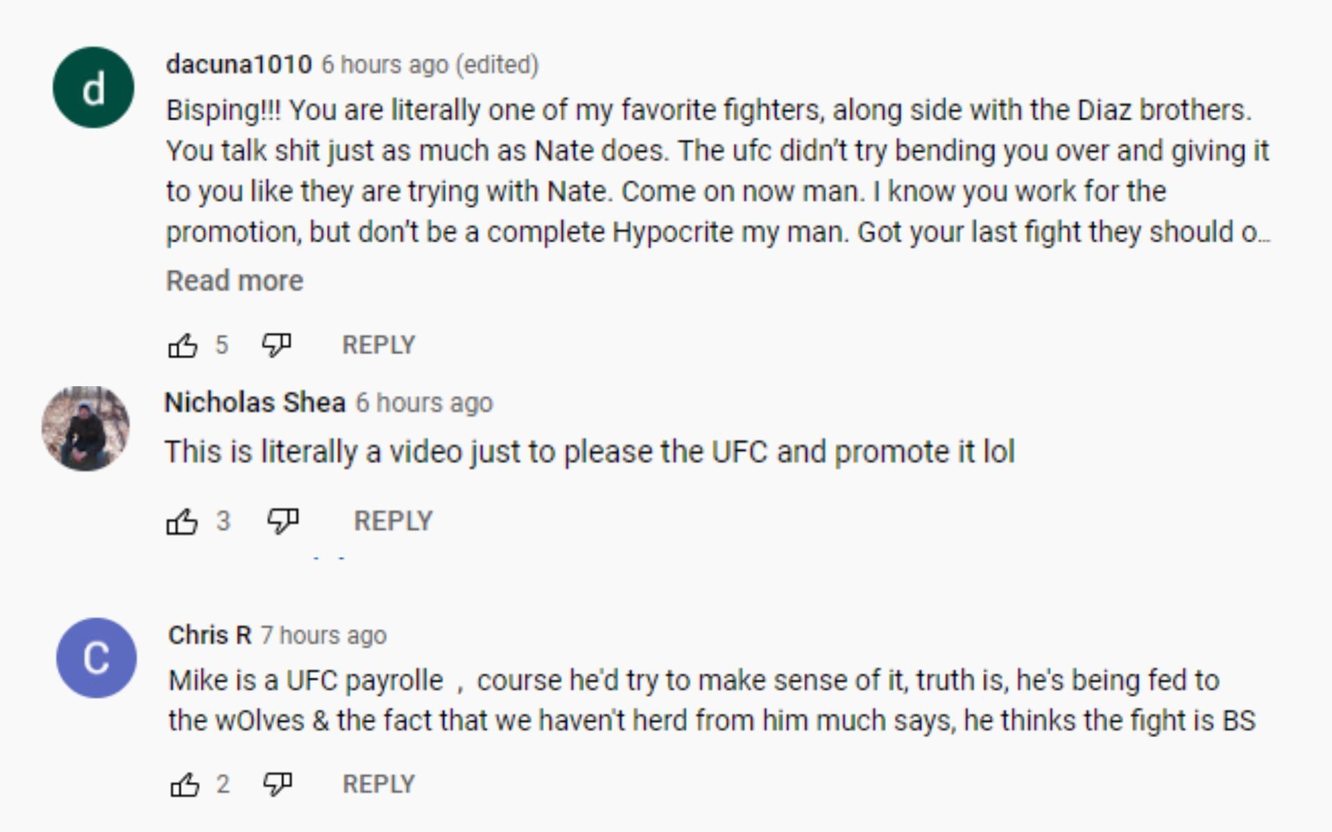
Task: Thumbs down Nicholas Shea's comment
Action: pos(283,521)
